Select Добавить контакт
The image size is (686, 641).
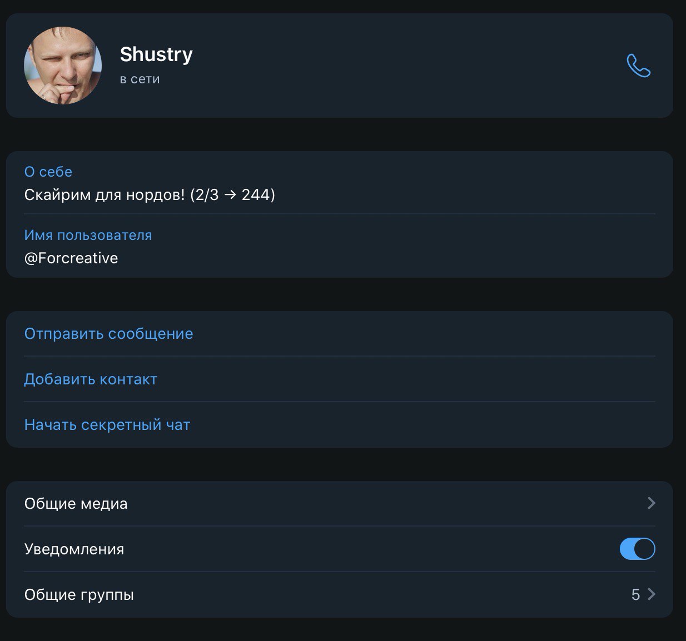[91, 379]
